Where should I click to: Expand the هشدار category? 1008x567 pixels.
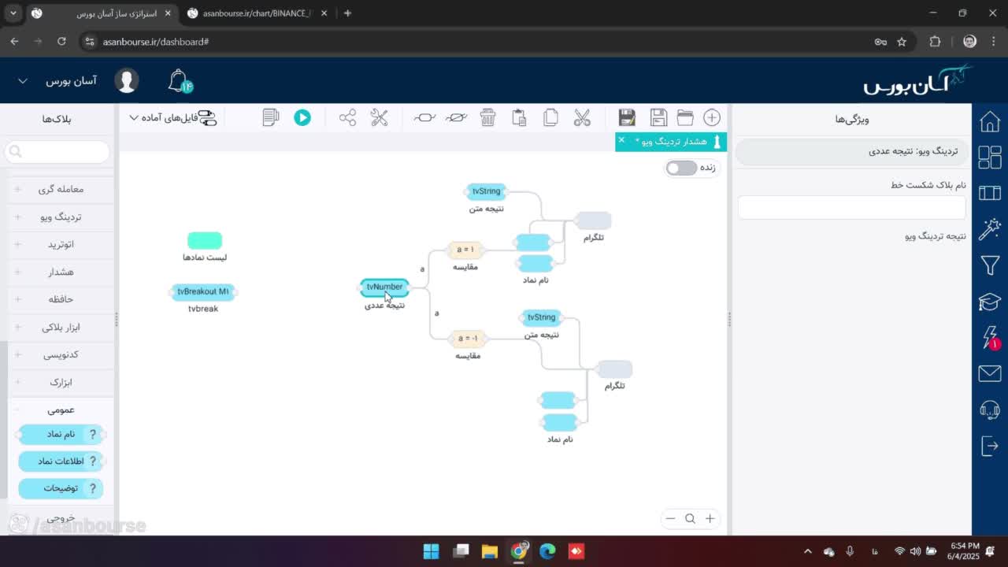[59, 272]
